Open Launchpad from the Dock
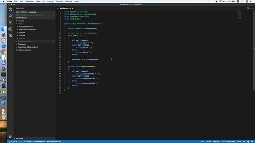 [4, 35]
